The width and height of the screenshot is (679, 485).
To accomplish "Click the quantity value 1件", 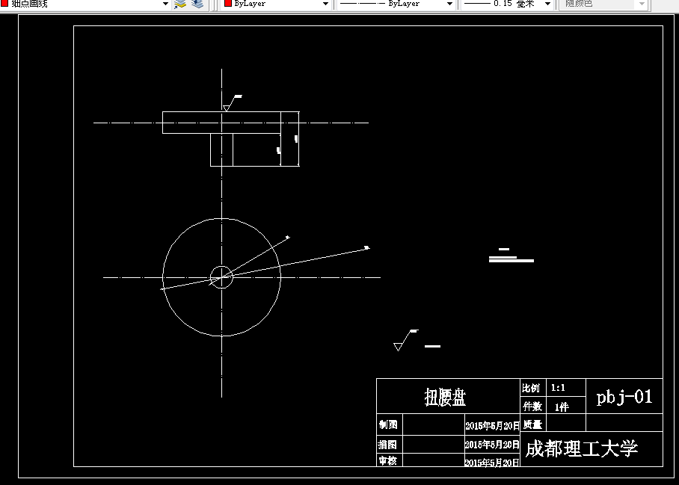I will [x=562, y=407].
